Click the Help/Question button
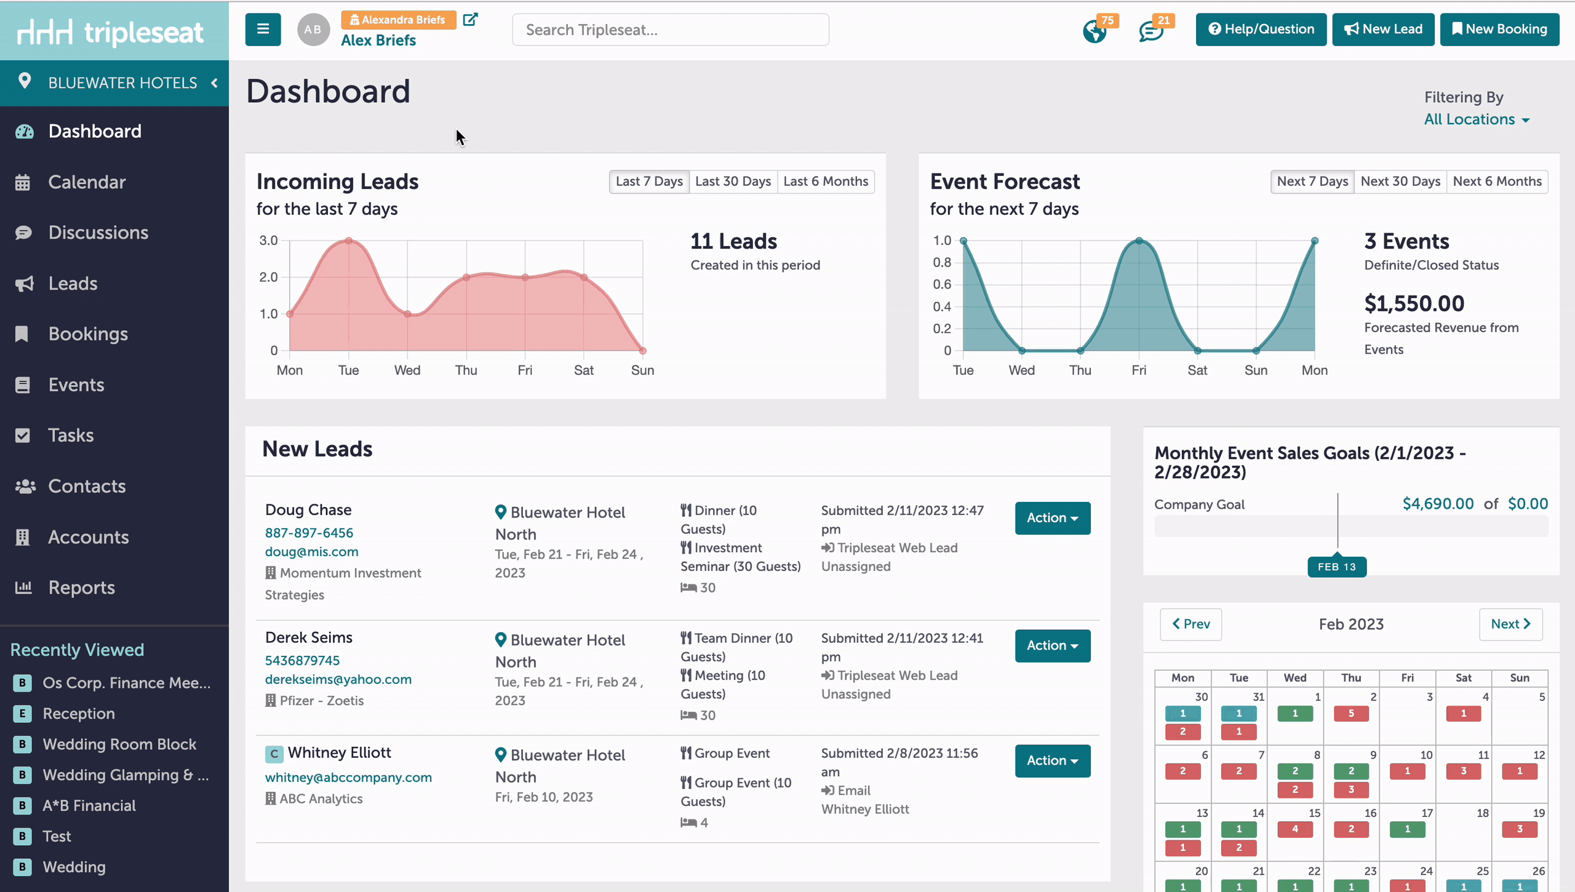Viewport: 1575px width, 892px height. [x=1261, y=30]
